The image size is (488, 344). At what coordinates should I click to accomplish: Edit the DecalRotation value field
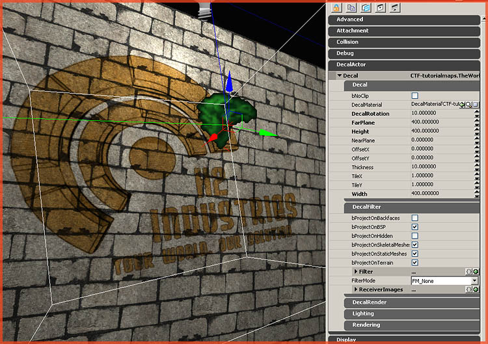point(442,113)
